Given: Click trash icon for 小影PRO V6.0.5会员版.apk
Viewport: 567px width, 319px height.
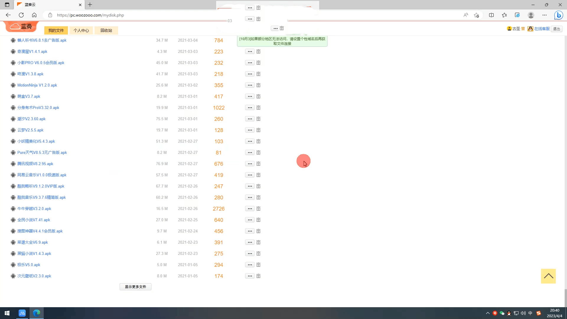Looking at the screenshot, I should tap(258, 63).
